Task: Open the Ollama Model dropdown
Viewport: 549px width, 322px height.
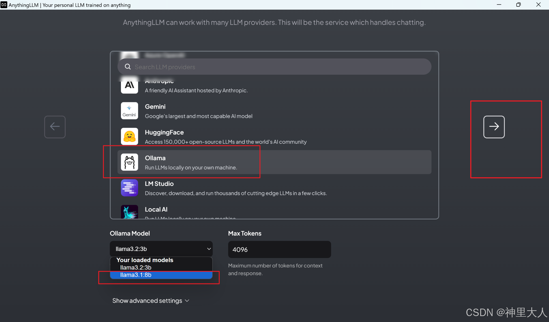Action: (161, 249)
